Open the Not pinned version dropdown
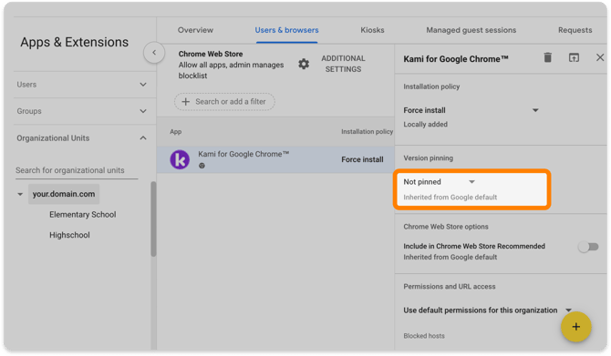This screenshot has width=611, height=356. (x=440, y=182)
